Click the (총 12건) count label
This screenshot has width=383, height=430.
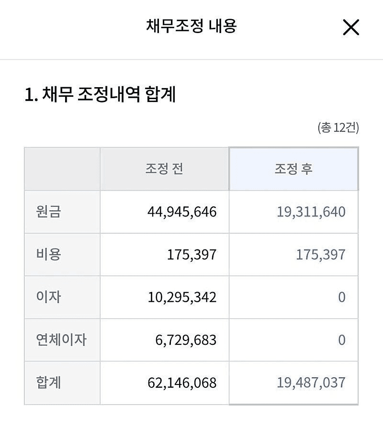click(338, 128)
